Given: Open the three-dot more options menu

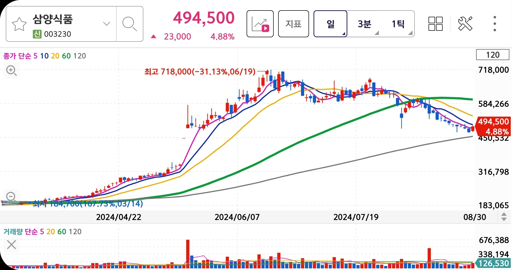Looking at the screenshot, I should coord(494,24).
